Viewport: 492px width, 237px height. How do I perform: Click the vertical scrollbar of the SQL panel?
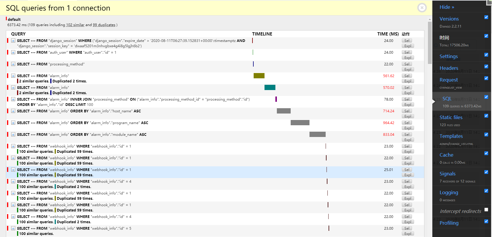click(430, 43)
